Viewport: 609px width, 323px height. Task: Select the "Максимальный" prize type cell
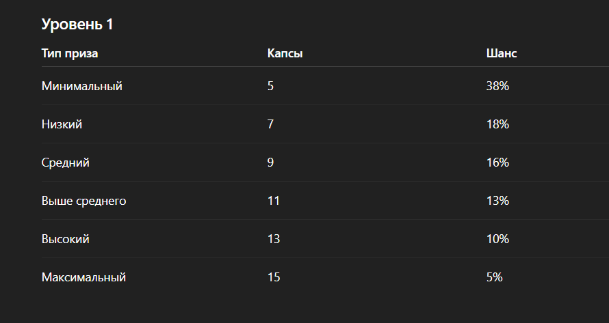click(x=83, y=277)
